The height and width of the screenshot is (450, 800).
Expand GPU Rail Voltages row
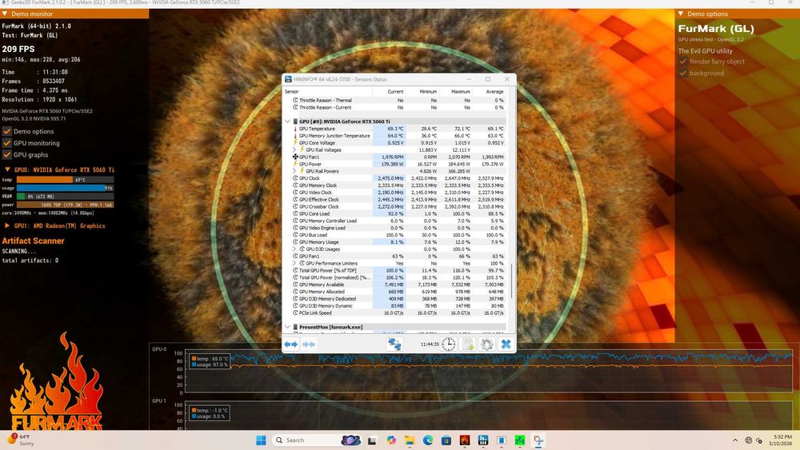tap(294, 149)
